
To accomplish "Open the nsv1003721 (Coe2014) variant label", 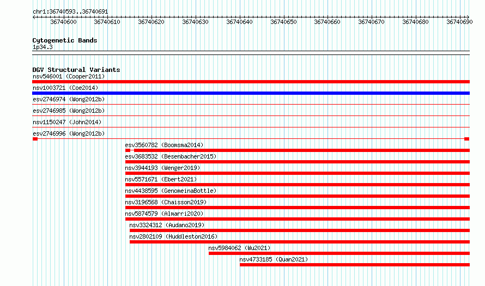I will (65, 88).
